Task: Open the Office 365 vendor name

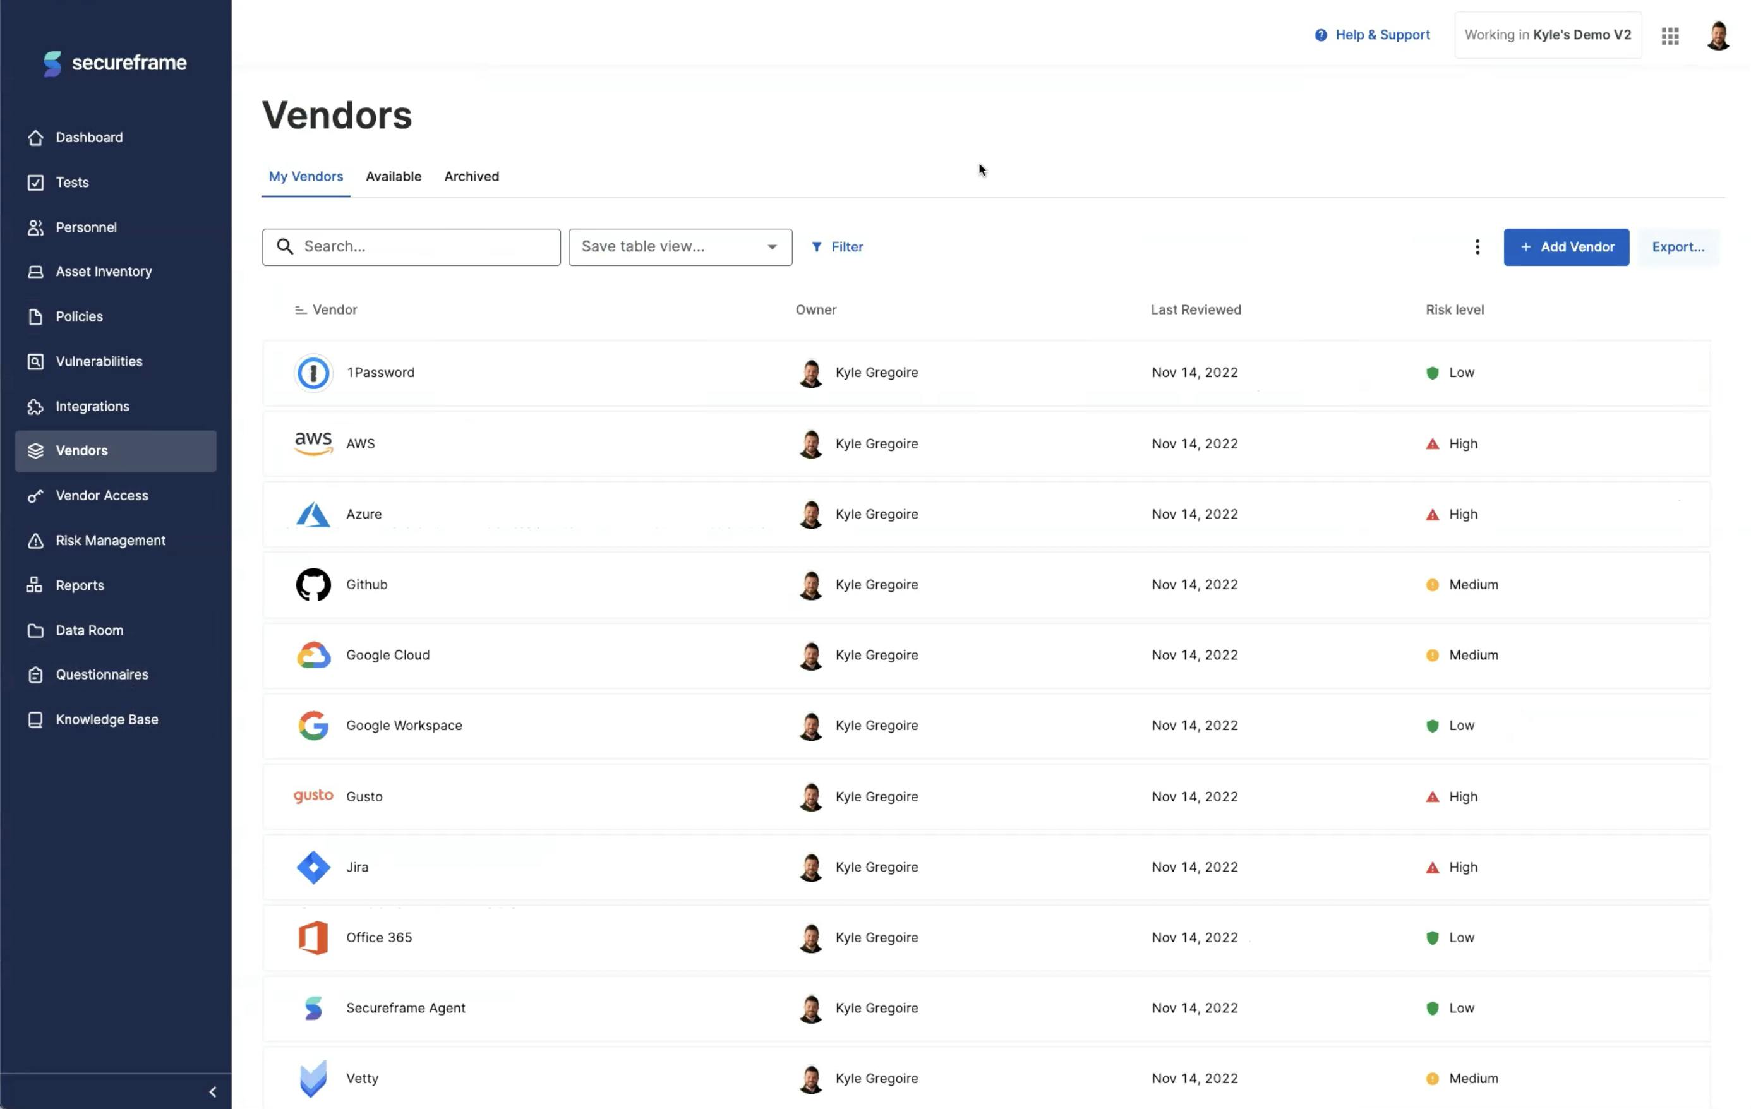Action: coord(379,937)
